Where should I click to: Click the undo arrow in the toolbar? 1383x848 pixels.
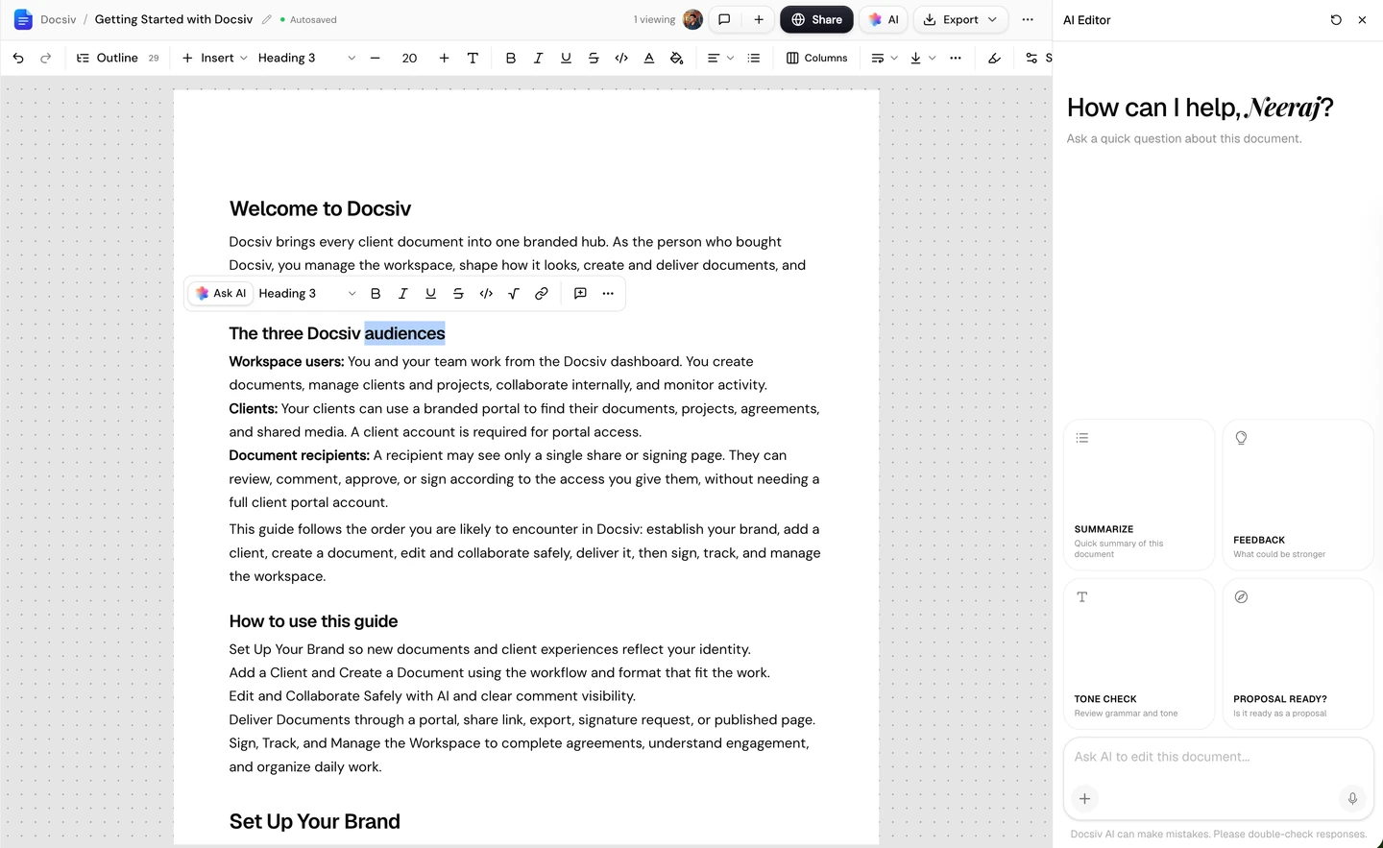pyautogui.click(x=18, y=58)
